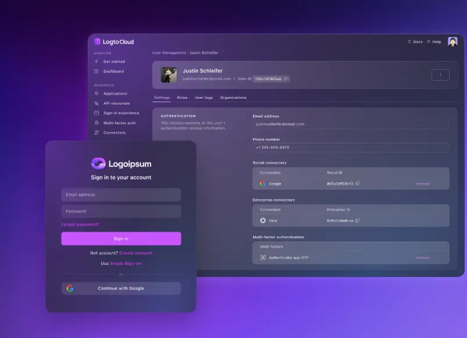This screenshot has width=467, height=338.
Task: Open the Dashboard sidebar icon
Action: [96, 71]
